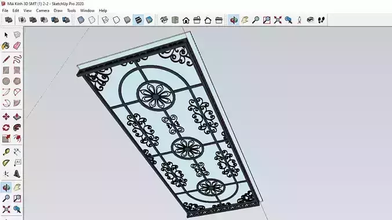The image size is (392, 220).
Task: Select the 3D Text tool
Action: tap(17, 174)
